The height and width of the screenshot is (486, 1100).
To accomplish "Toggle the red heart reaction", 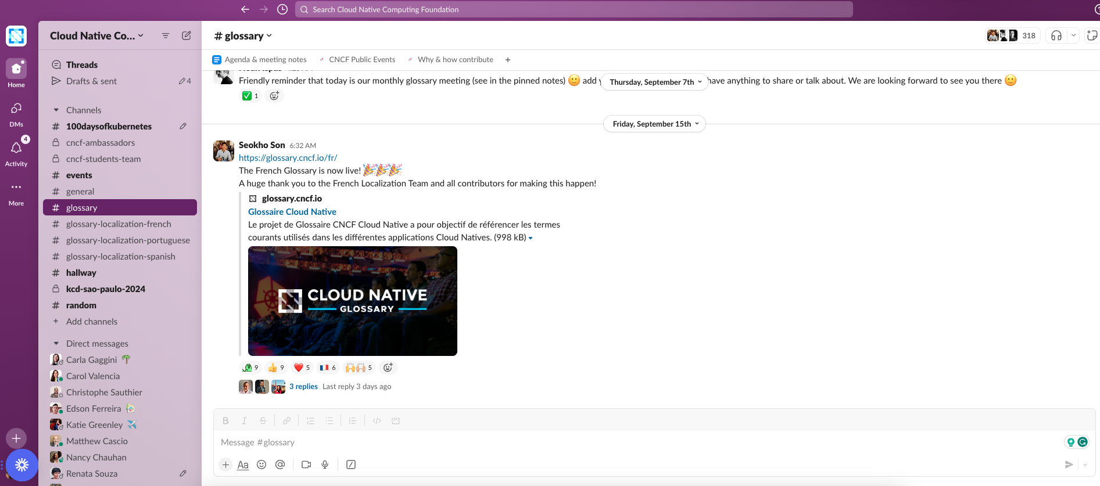I will [302, 368].
